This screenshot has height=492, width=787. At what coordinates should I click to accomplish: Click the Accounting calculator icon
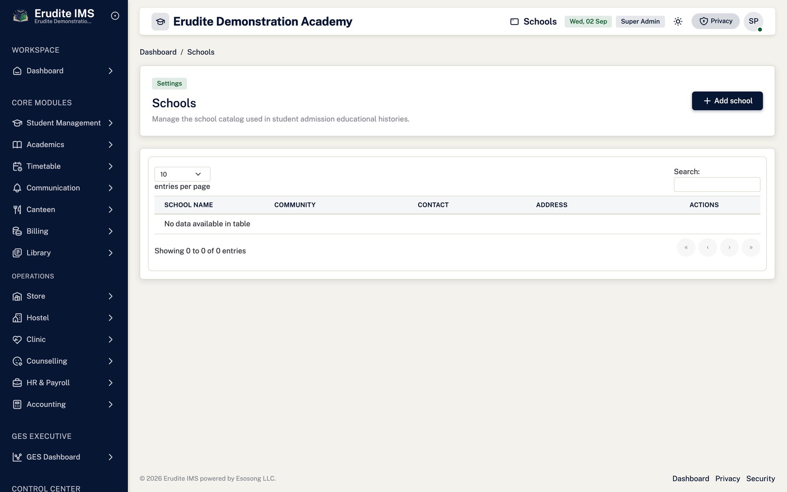[x=17, y=404]
